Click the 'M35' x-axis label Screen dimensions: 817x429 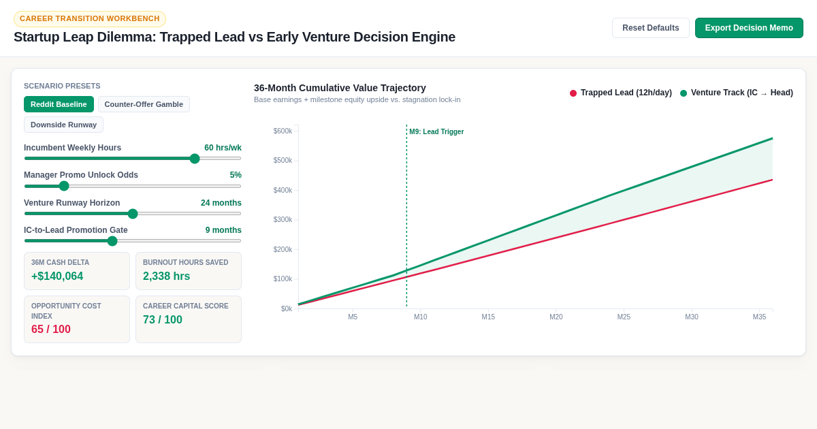[760, 317]
